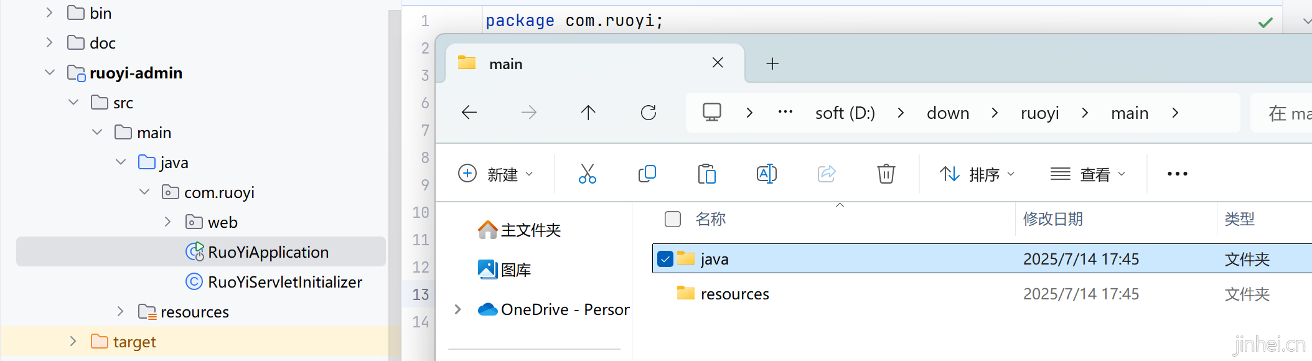
Task: Expand the resources folder in project tree
Action: click(120, 312)
